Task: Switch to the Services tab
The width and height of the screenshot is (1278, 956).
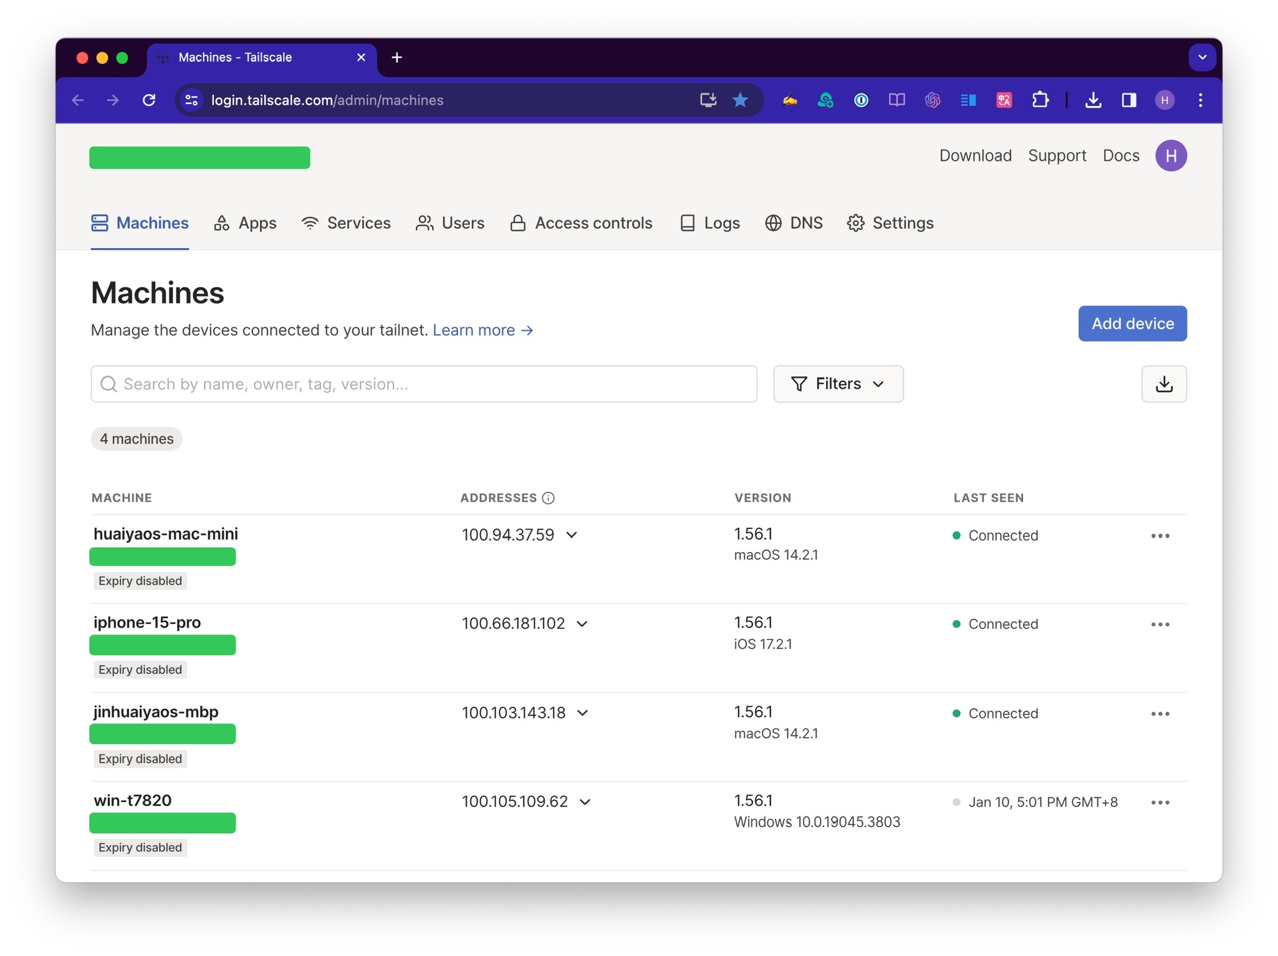Action: [x=346, y=223]
